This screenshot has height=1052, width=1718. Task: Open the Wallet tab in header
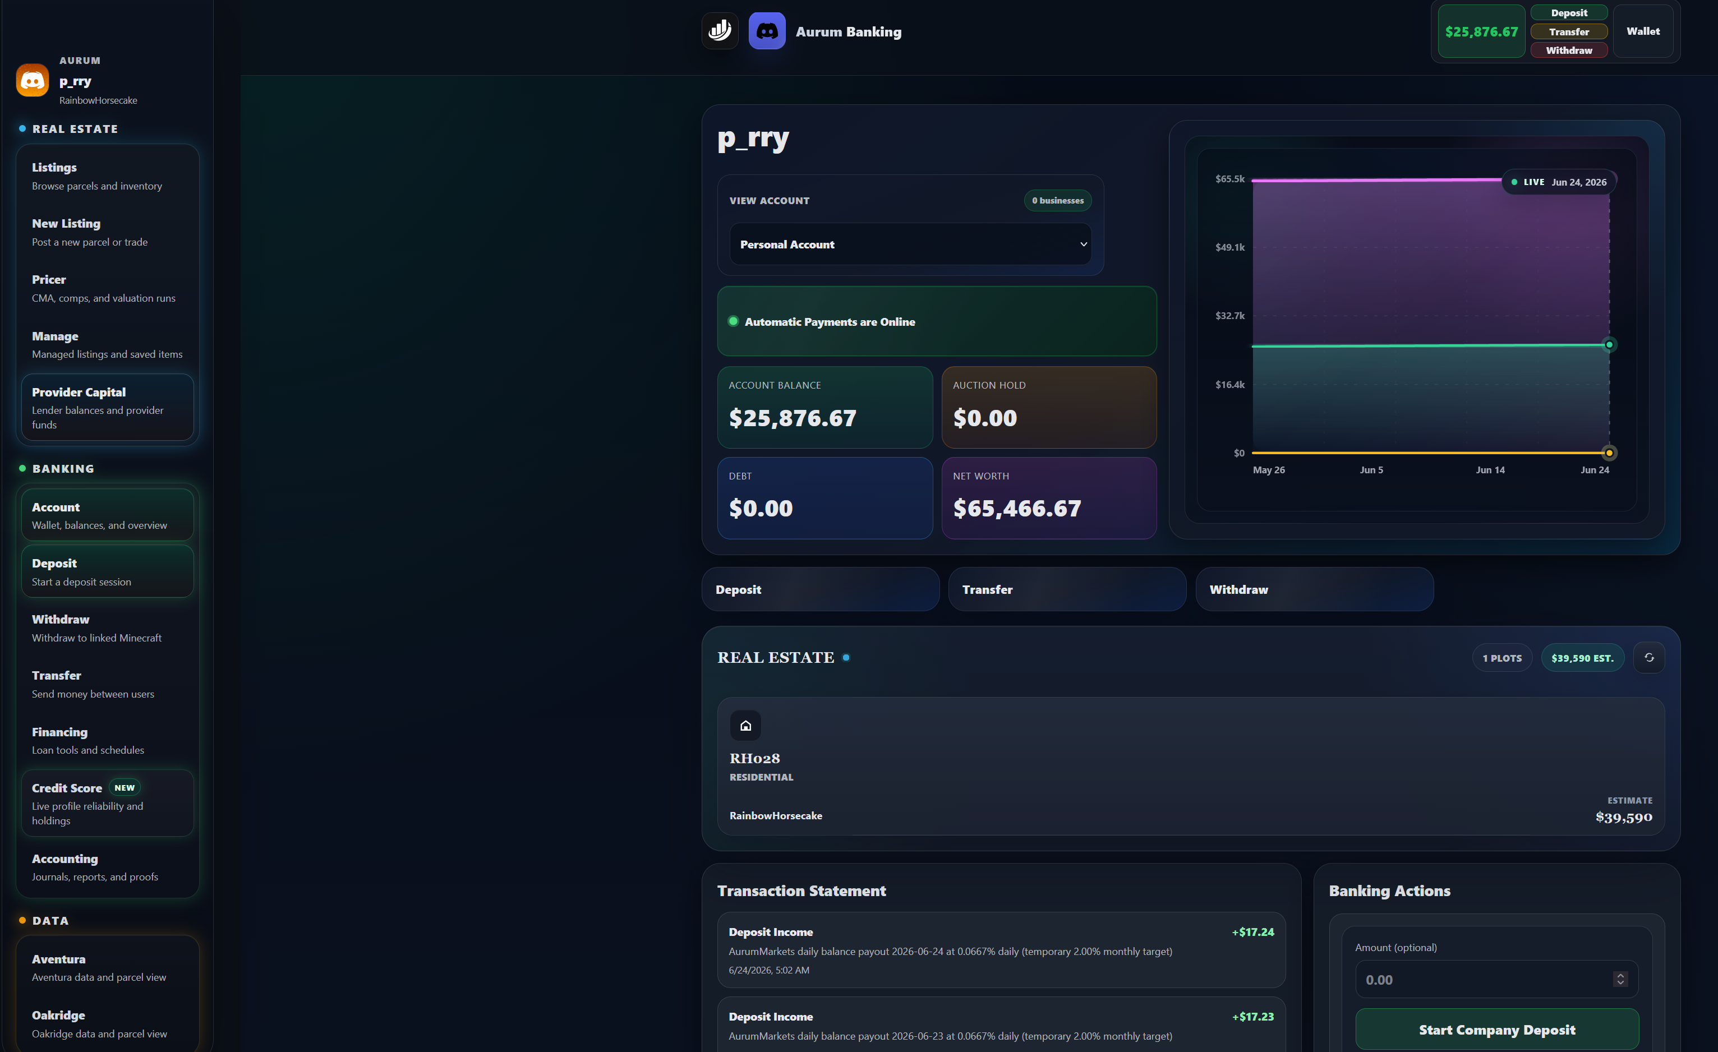pyautogui.click(x=1643, y=31)
